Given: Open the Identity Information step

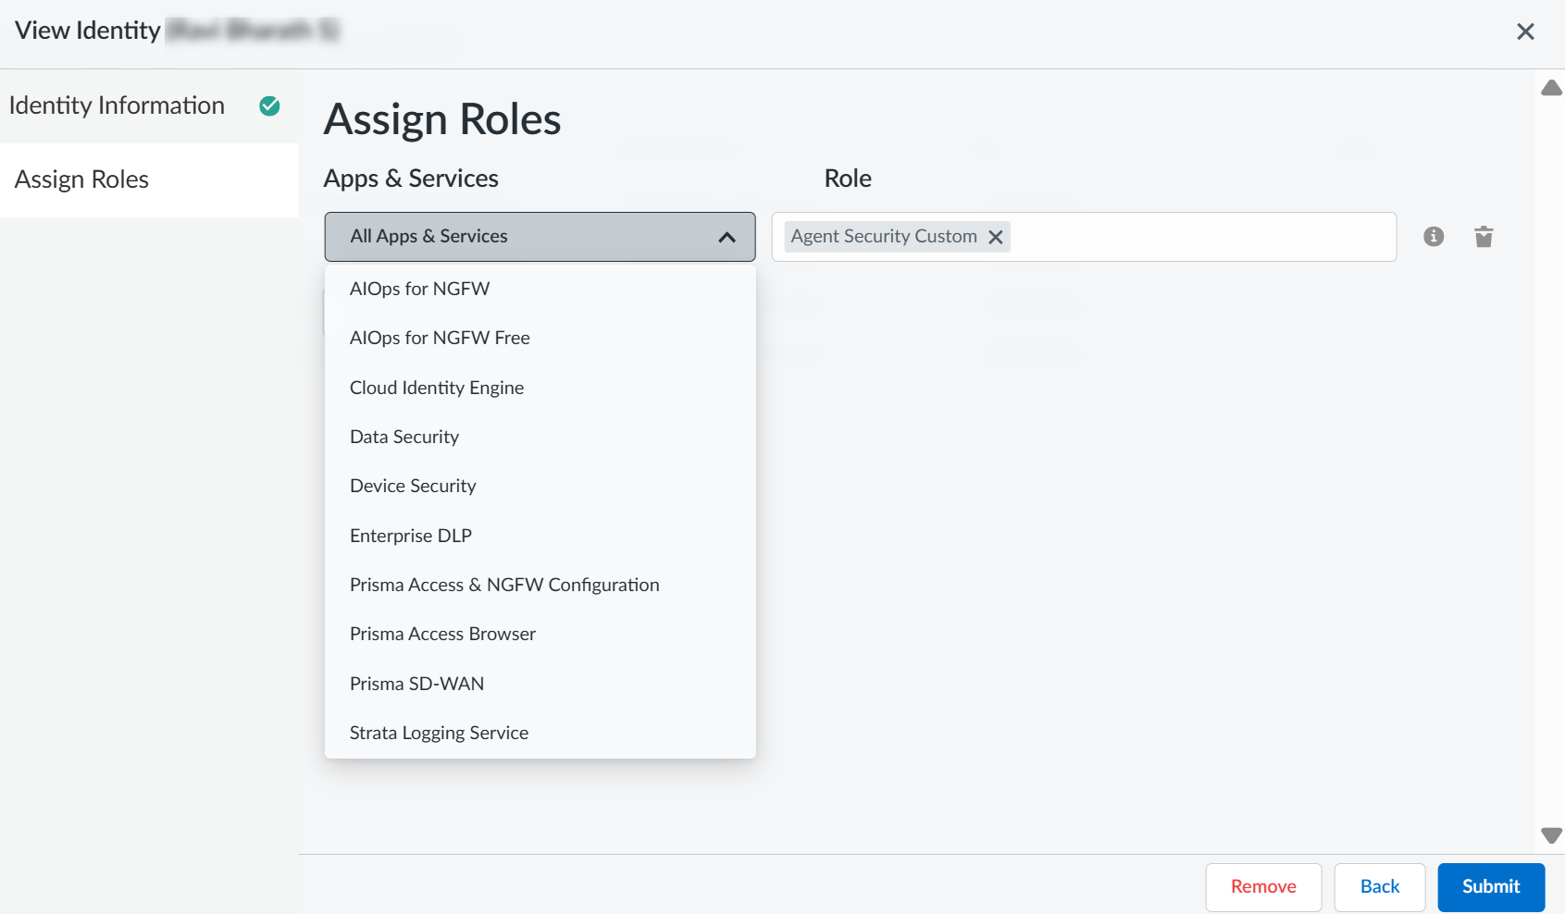Looking at the screenshot, I should click(117, 105).
